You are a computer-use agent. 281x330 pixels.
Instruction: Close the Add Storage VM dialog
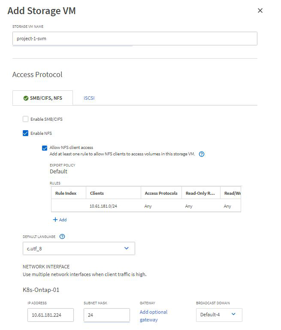coord(260,11)
